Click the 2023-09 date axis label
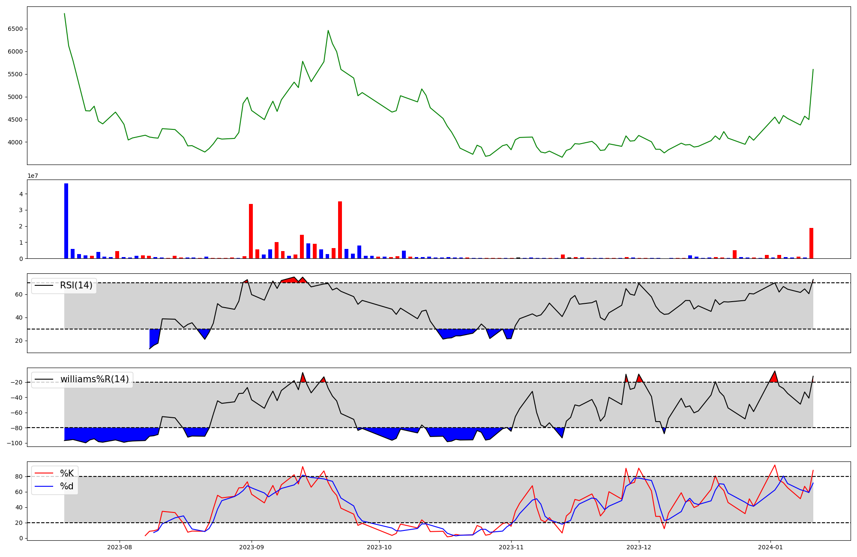857x557 pixels. pos(252,547)
